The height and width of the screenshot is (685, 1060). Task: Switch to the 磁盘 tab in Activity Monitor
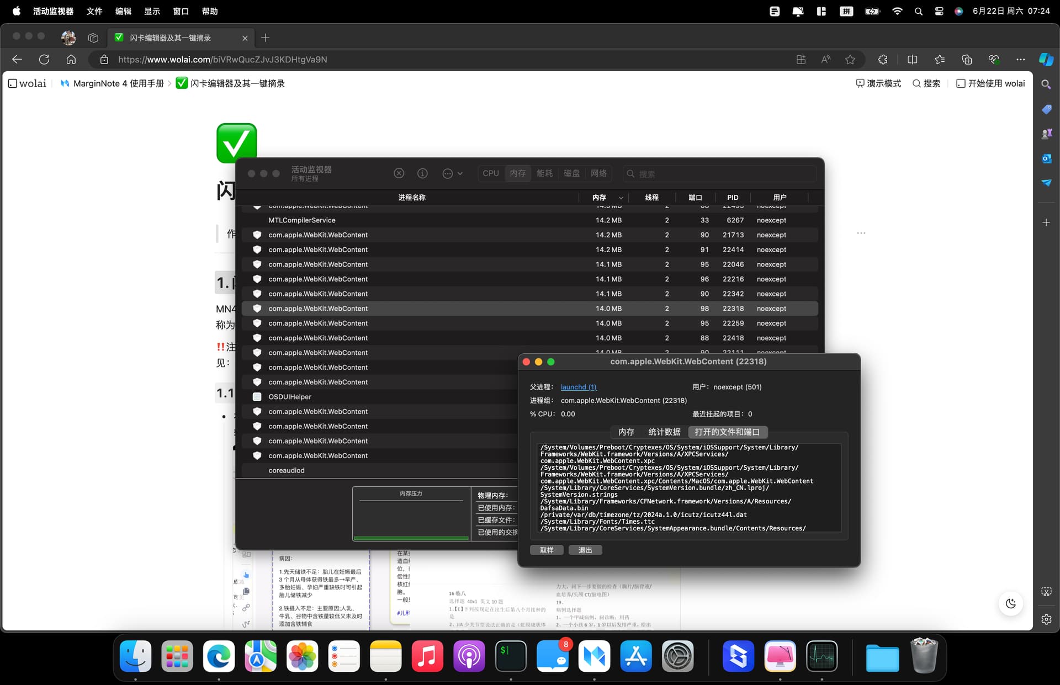(571, 173)
